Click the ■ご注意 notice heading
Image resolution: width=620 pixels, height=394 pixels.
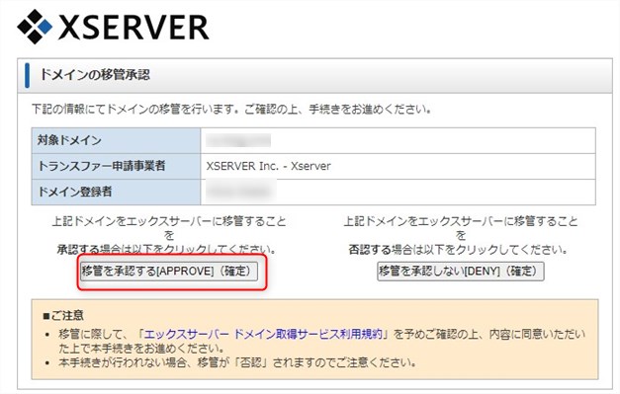63,315
